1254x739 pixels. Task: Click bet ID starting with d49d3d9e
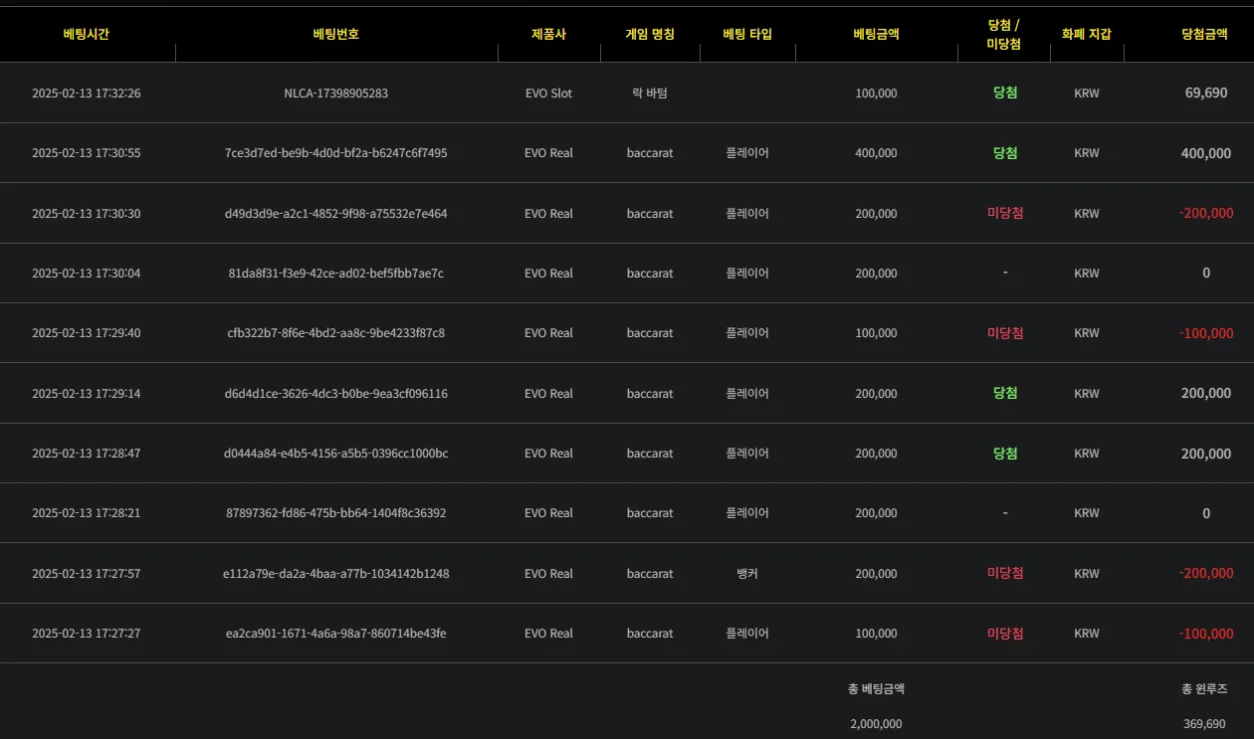tap(336, 214)
